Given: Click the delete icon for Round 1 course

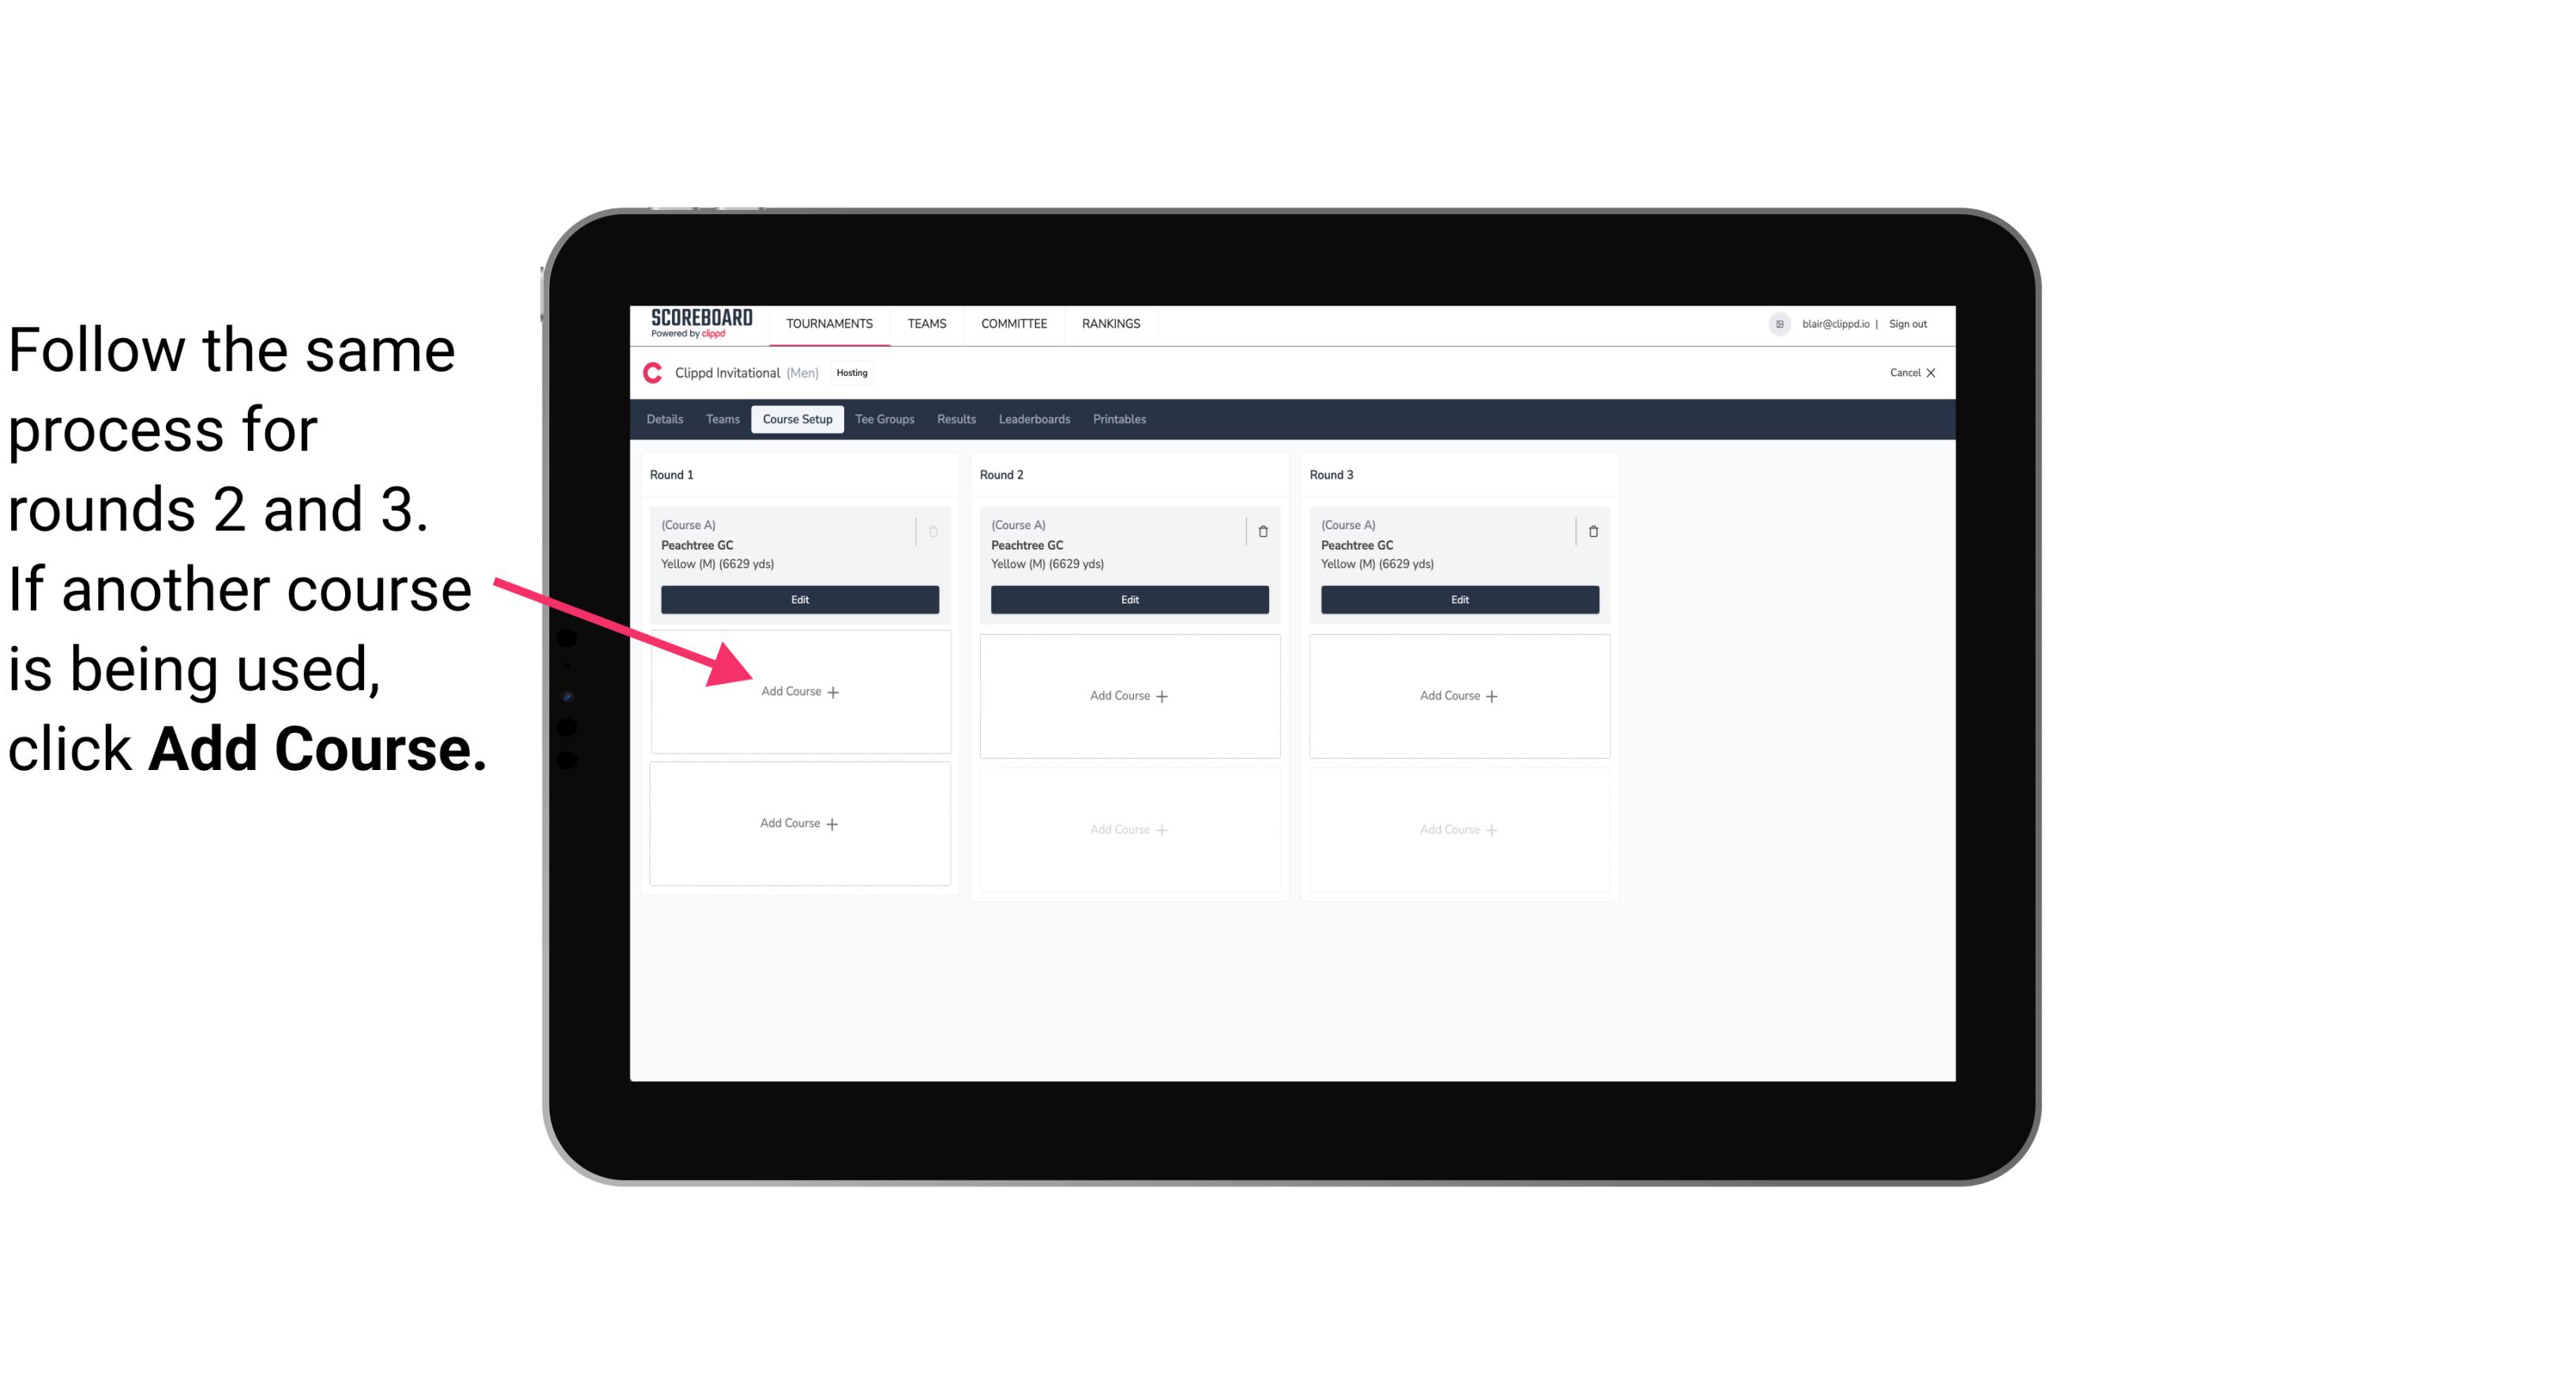Looking at the screenshot, I should point(935,529).
